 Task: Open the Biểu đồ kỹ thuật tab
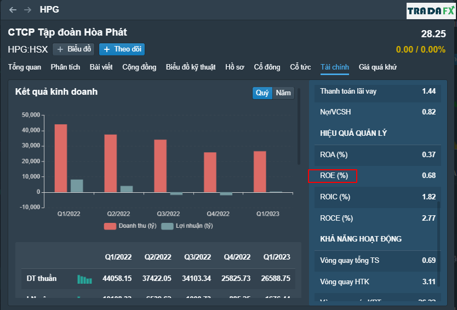click(191, 67)
